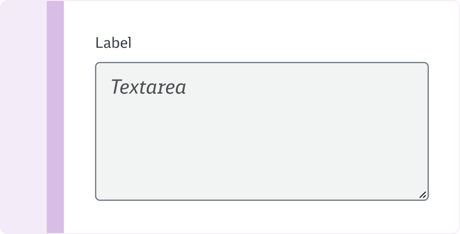
Task: Click the textarea's left border edge
Action: tap(96, 132)
